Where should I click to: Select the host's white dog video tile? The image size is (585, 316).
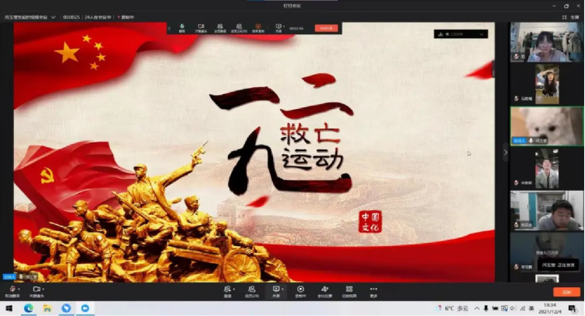(547, 126)
